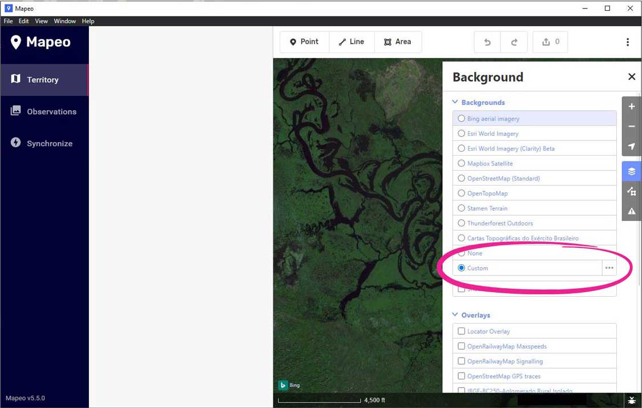The width and height of the screenshot is (642, 408).
Task: Click the bug icon in the map footer
Action: tap(632, 400)
